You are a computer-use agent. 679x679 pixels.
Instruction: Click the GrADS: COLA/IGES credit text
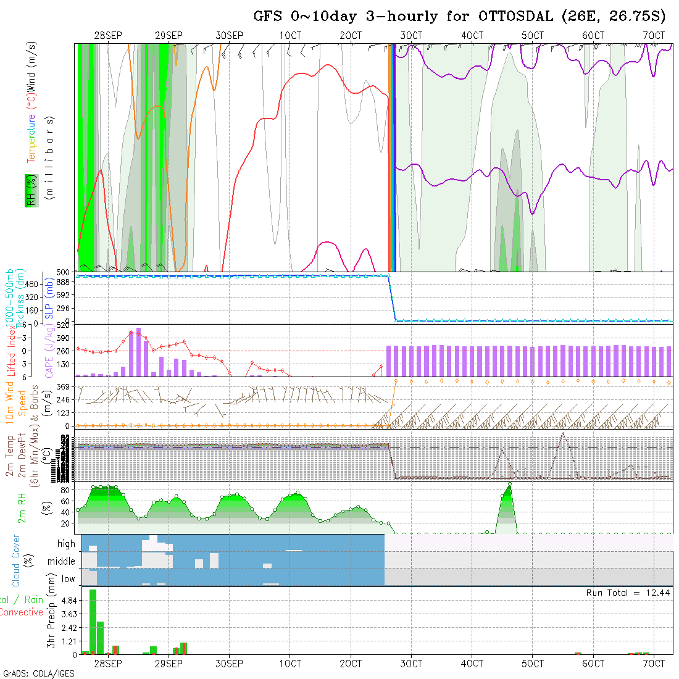tap(38, 673)
